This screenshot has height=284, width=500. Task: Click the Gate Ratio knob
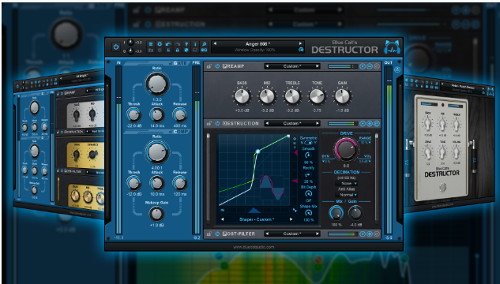pos(157,84)
